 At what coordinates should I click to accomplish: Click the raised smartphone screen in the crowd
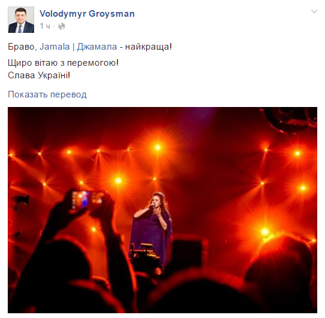coord(87,200)
